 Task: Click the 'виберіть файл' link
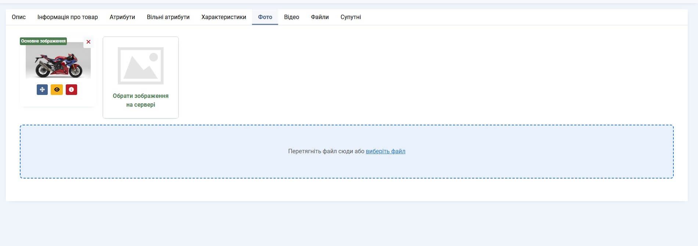point(385,151)
